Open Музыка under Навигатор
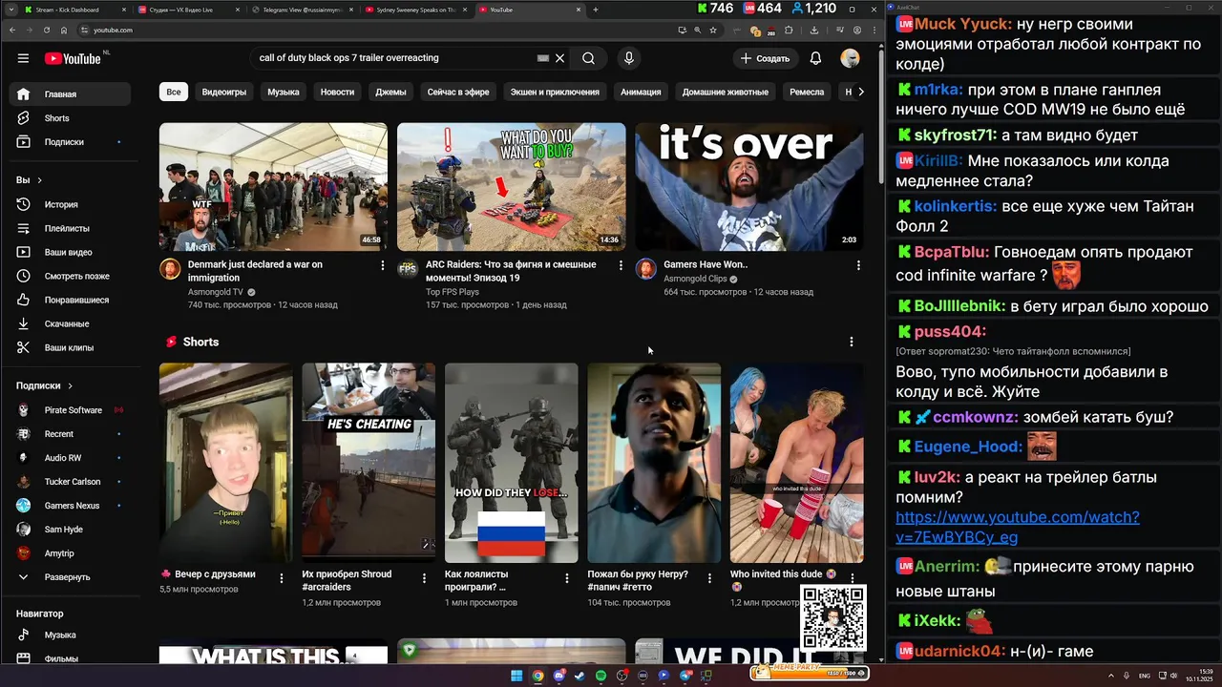The width and height of the screenshot is (1222, 687). coord(70,635)
